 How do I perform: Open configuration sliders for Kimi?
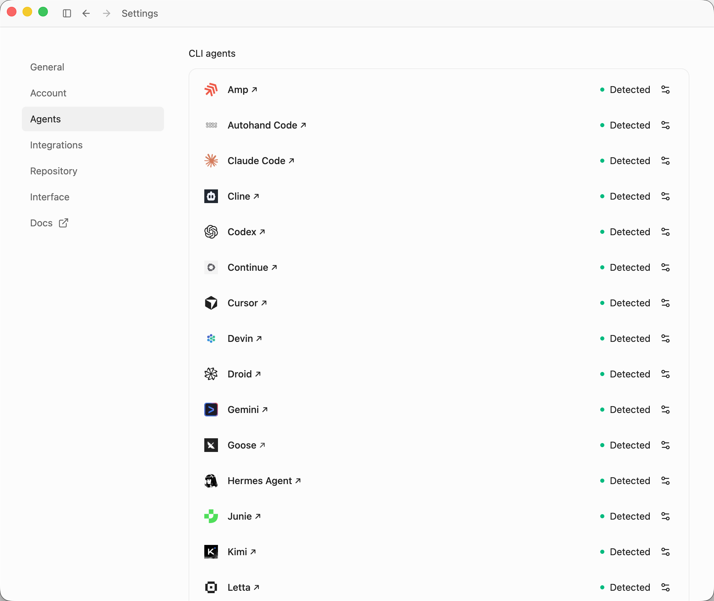pyautogui.click(x=665, y=552)
